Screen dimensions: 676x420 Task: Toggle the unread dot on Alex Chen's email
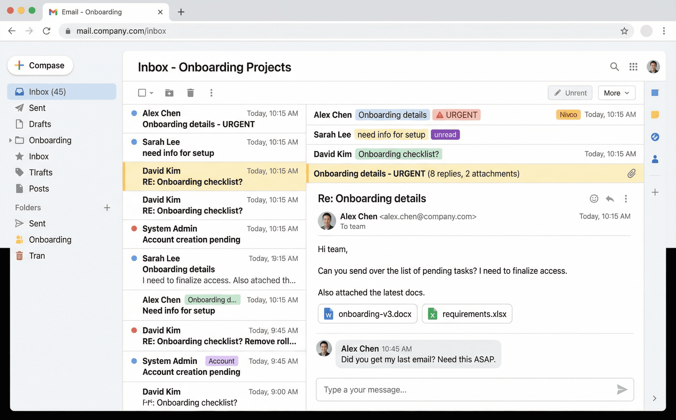134,113
